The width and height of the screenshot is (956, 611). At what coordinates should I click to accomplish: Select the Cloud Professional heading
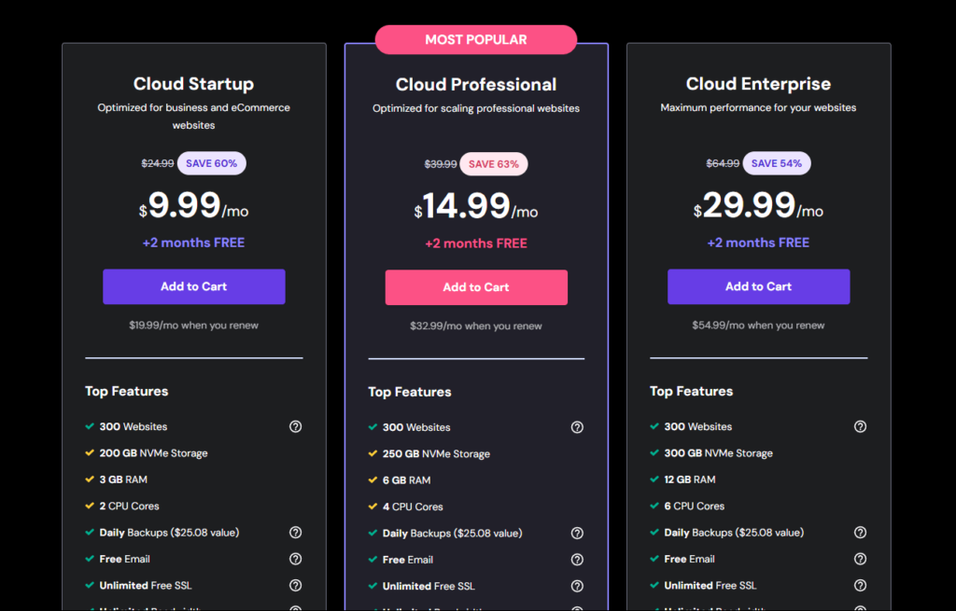pyautogui.click(x=476, y=84)
